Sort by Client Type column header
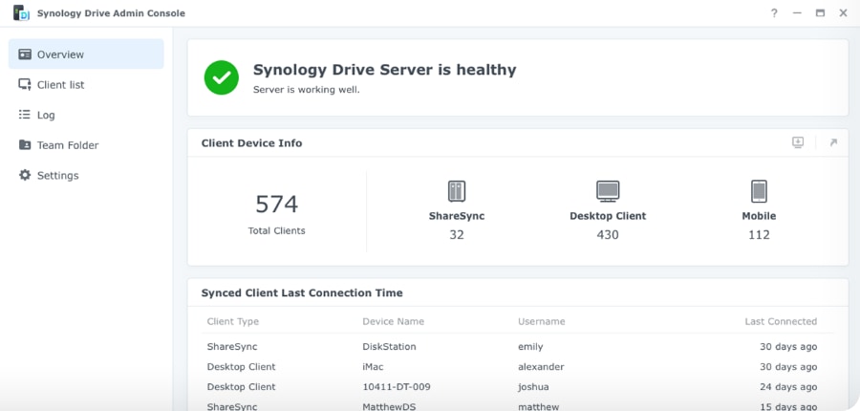The height and width of the screenshot is (411, 860). [x=232, y=322]
